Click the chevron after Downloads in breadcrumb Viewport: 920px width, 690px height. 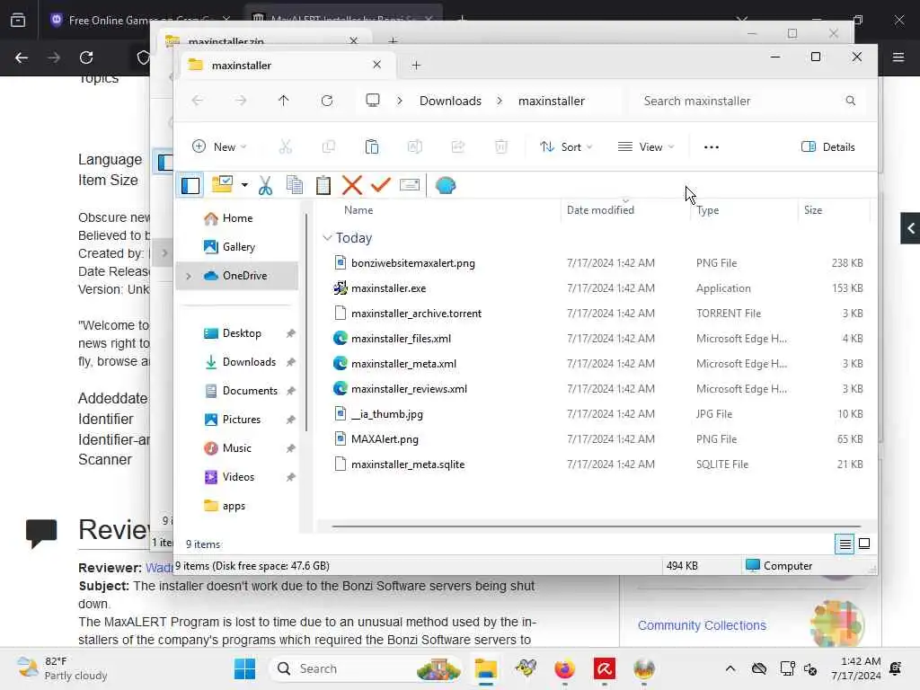click(500, 101)
